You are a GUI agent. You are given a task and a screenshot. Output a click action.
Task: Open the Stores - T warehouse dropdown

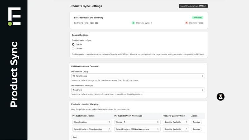pos(137,122)
